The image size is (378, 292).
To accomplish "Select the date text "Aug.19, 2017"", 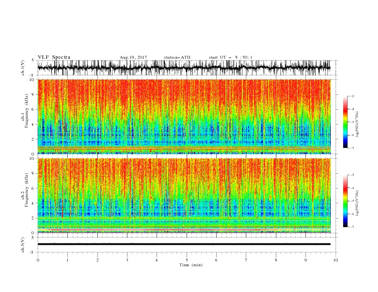I will [133, 57].
